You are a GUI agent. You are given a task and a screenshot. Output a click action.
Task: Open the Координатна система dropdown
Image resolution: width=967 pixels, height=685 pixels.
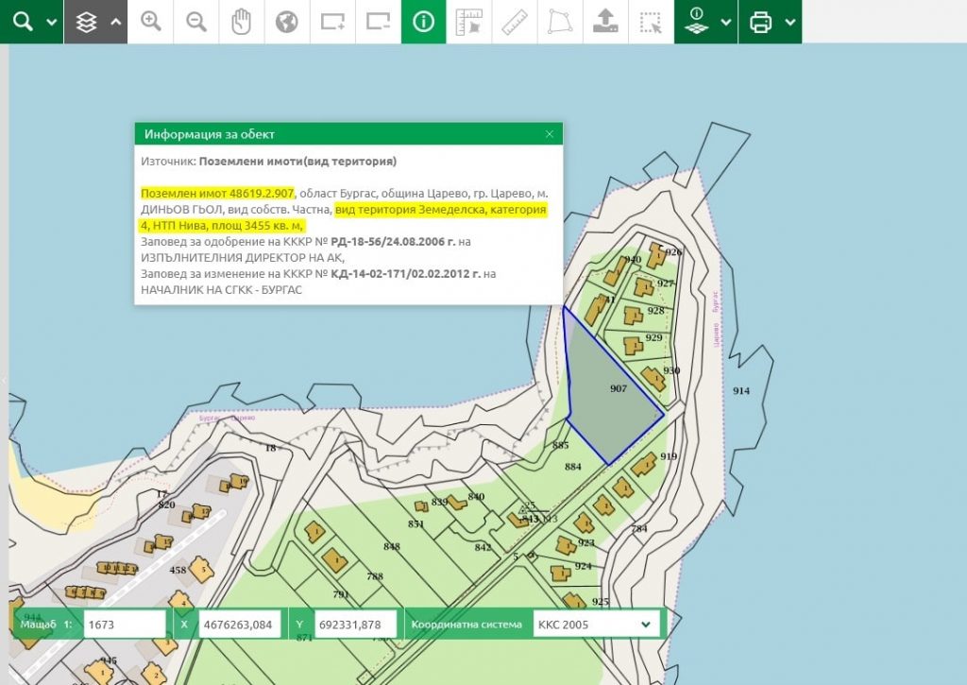click(595, 624)
